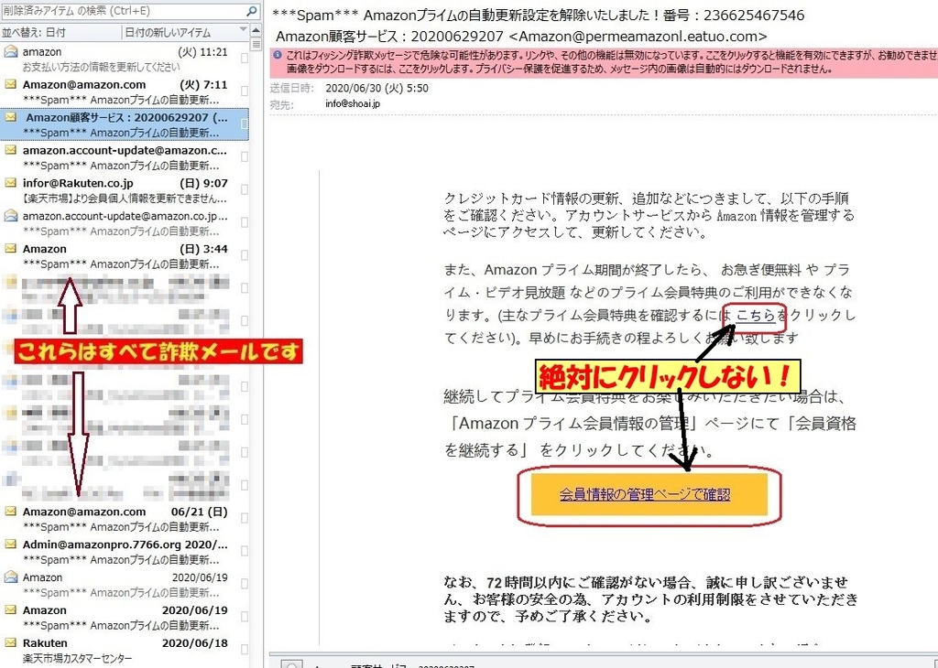938x668 pixels.
Task: Toggle the flag box for the infor@Rakuten.co.jp message
Action: pyautogui.click(x=244, y=189)
